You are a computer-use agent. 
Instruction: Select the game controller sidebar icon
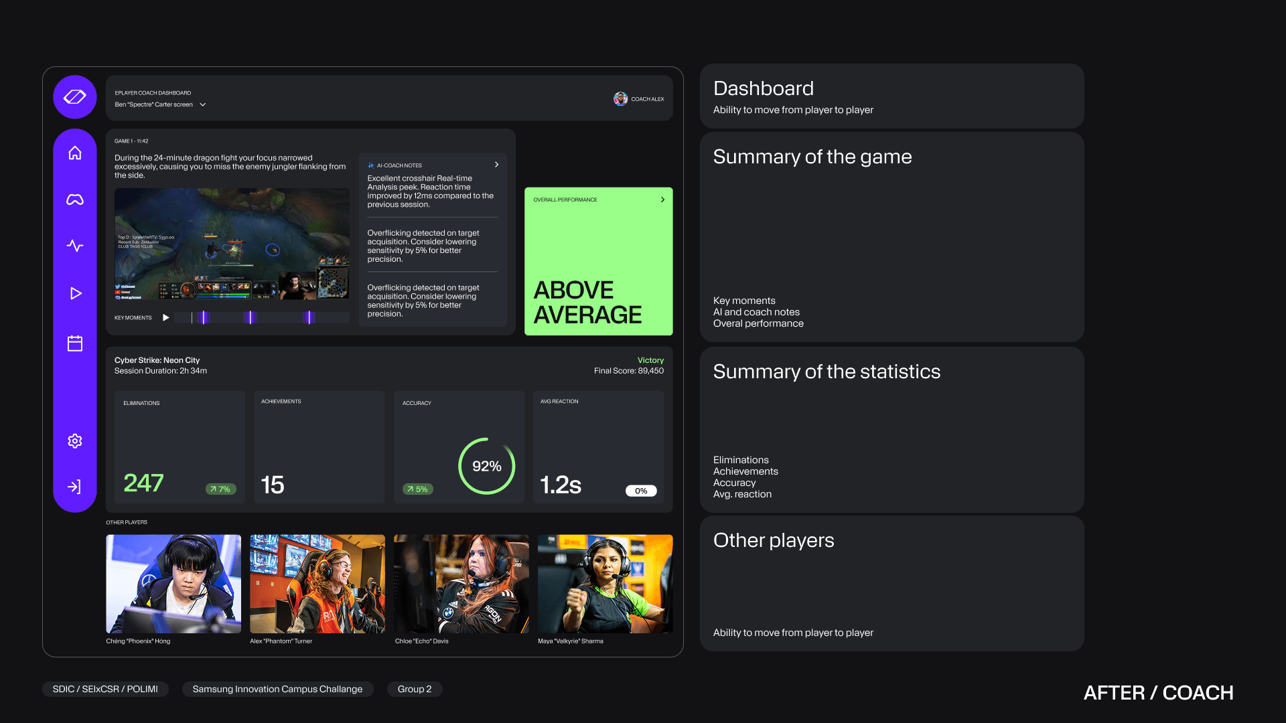[x=75, y=199]
